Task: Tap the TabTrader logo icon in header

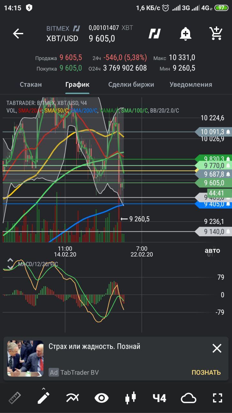Action: tap(155, 34)
